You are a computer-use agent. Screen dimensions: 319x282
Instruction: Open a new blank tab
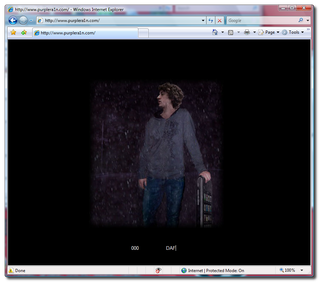[x=143, y=33]
